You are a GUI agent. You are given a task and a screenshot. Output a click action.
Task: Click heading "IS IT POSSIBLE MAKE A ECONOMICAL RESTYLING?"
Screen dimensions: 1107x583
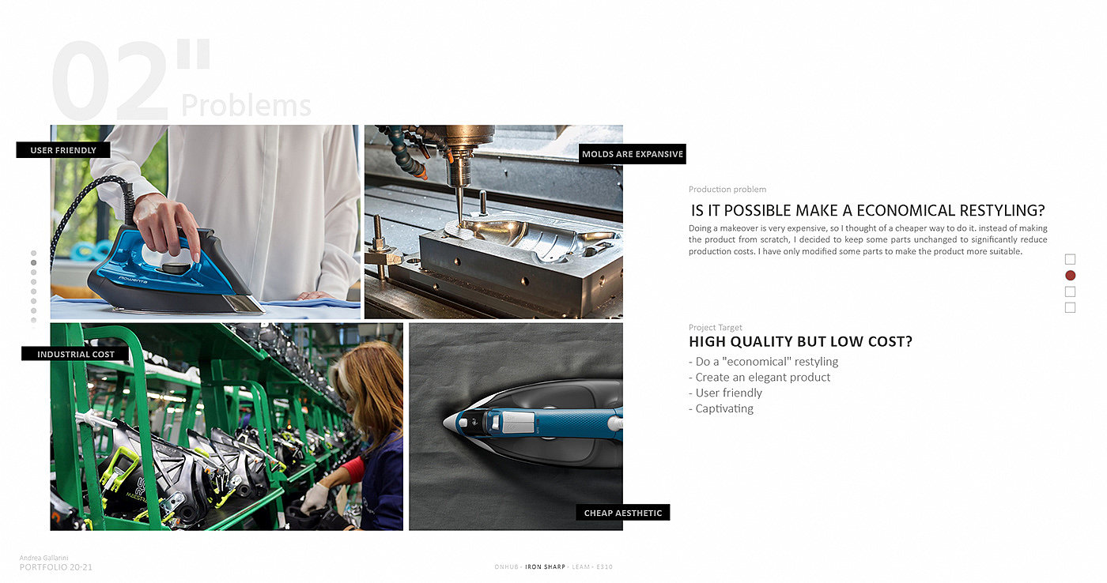[868, 211]
